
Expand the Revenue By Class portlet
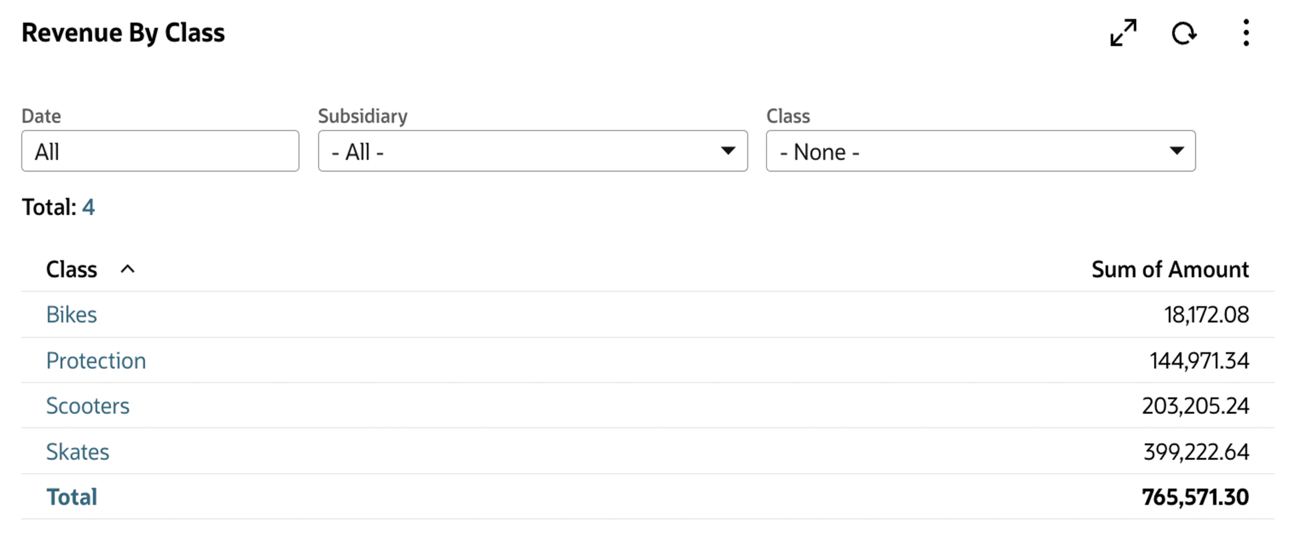pyautogui.click(x=1123, y=33)
